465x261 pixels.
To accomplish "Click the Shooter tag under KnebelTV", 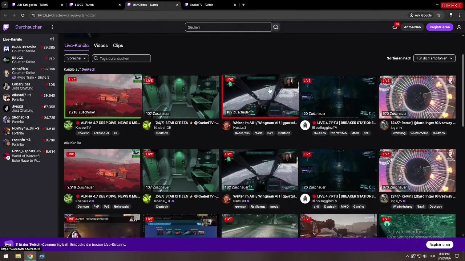I will tap(83, 133).
